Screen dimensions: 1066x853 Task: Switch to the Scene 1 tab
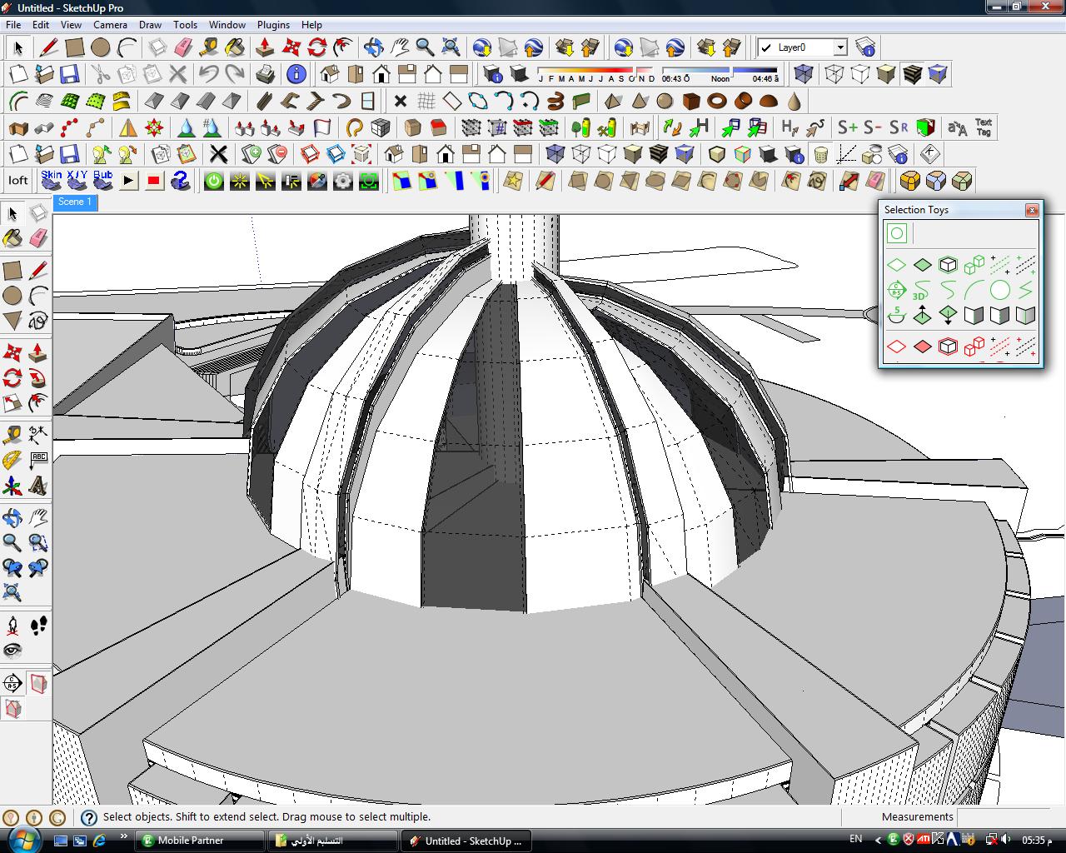[75, 202]
